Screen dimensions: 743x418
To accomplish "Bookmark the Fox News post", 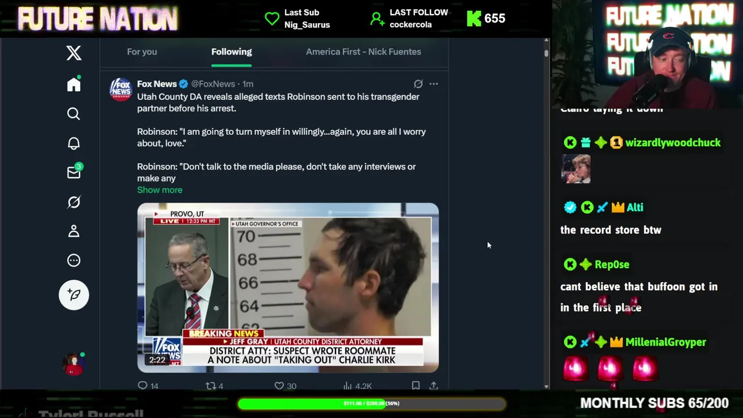I will (416, 385).
